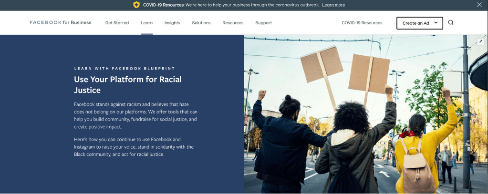
Task: Open the Insights menu
Action: 172,23
